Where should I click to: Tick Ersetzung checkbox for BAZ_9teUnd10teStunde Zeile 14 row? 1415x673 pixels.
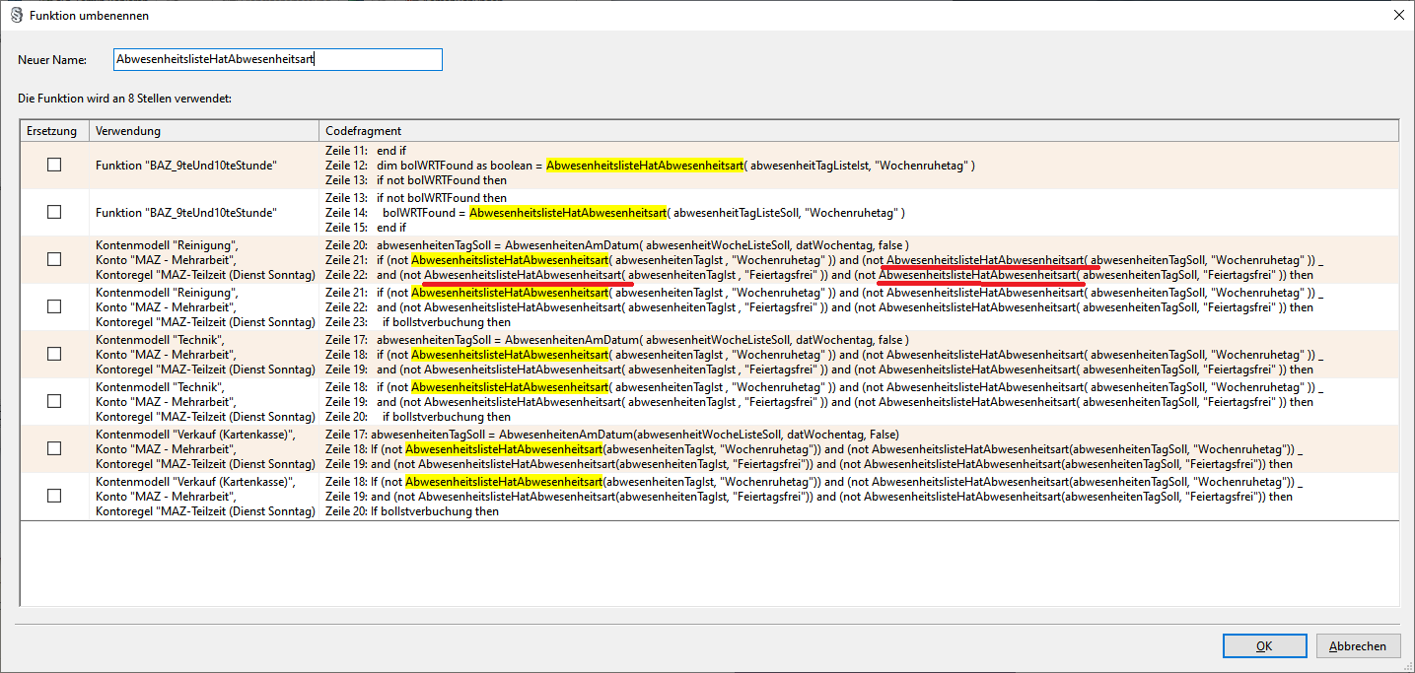54,212
